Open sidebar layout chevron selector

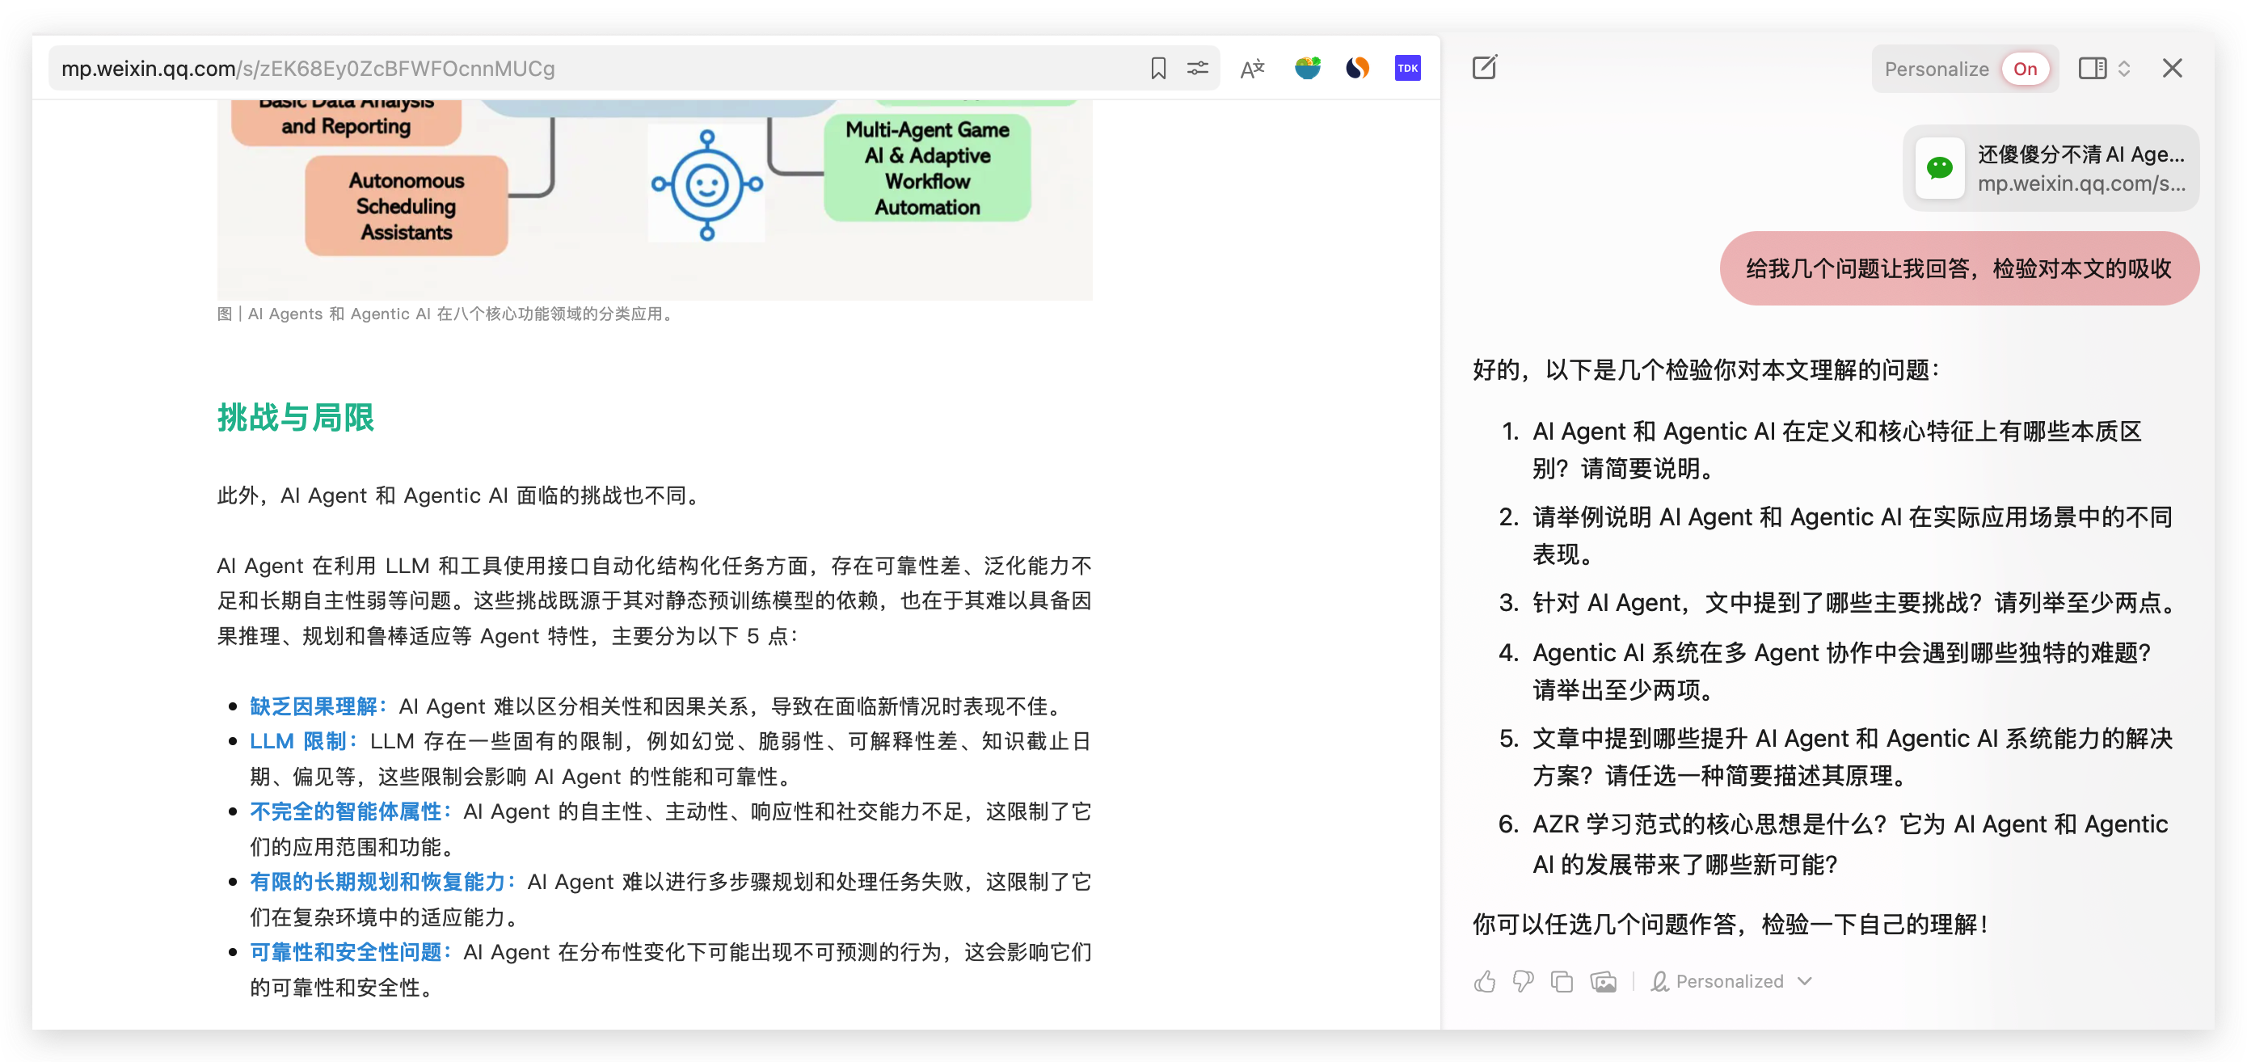(x=2124, y=68)
